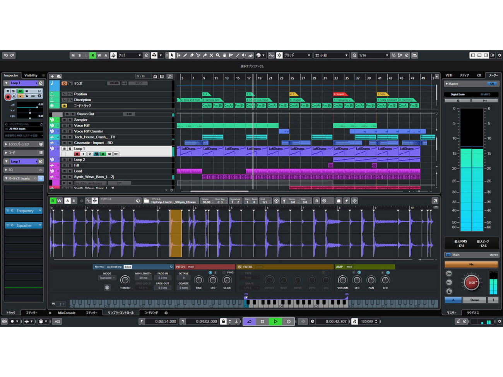This screenshot has height=377, width=503.
Task: Toggle the global Read automation R button
Action: (92, 55)
